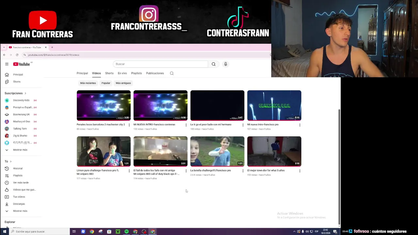This screenshot has height=235, width=418.
Task: Open Discovery Kids subscription
Action: coord(21,100)
